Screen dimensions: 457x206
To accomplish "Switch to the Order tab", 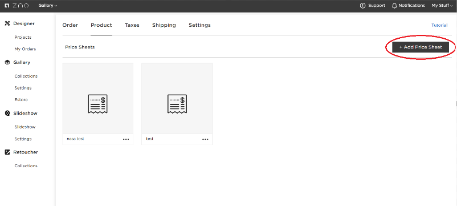I will [x=70, y=25].
